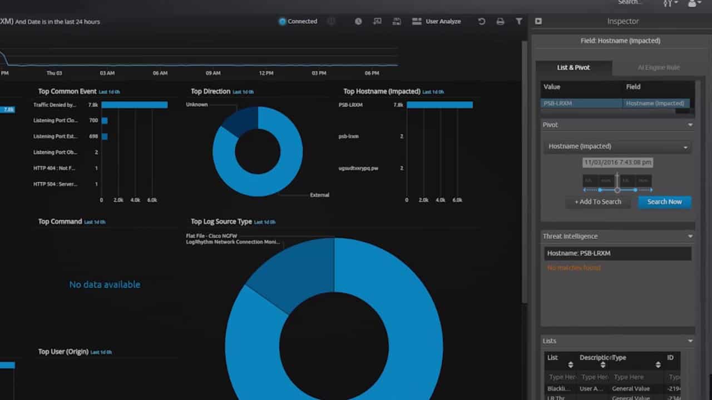Collapse the Threat Intelligence section
The image size is (712, 400).
tap(690, 236)
